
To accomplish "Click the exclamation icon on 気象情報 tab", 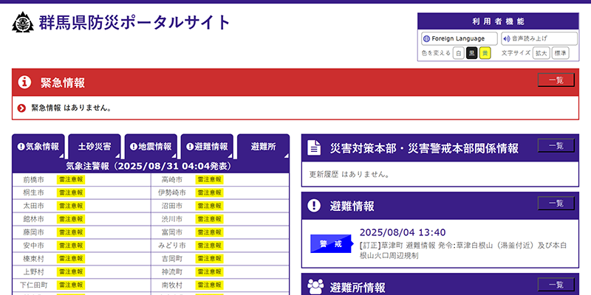I will pyautogui.click(x=21, y=147).
